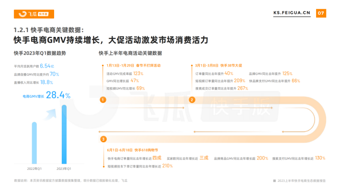
Task: Click the light blue 2022年Q1 bar
Action: pyautogui.click(x=34, y=143)
